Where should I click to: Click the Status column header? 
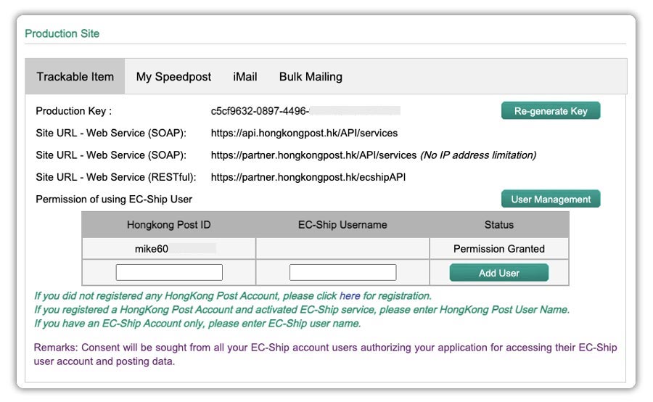tap(499, 225)
